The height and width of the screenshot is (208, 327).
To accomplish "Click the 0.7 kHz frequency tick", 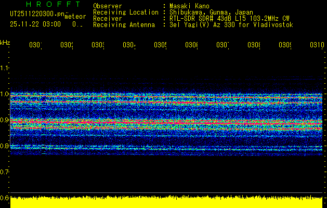I will 5,172.
